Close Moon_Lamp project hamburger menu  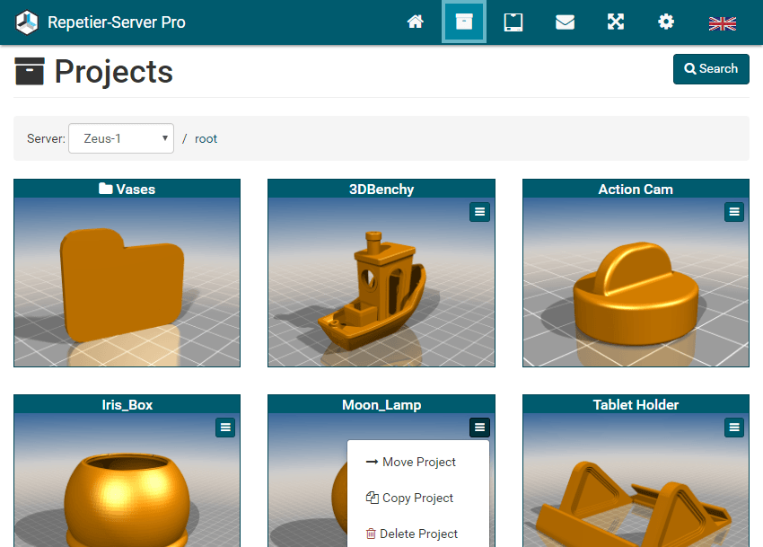click(480, 428)
